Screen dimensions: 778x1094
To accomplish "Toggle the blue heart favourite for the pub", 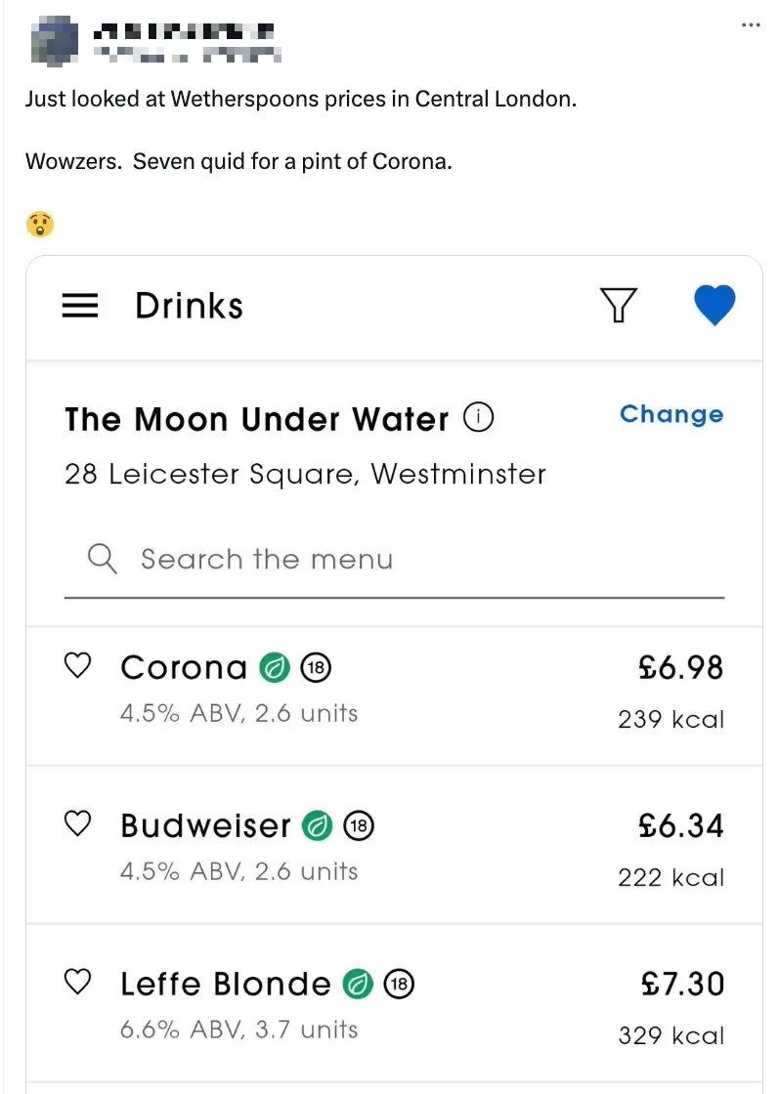I will click(x=714, y=306).
